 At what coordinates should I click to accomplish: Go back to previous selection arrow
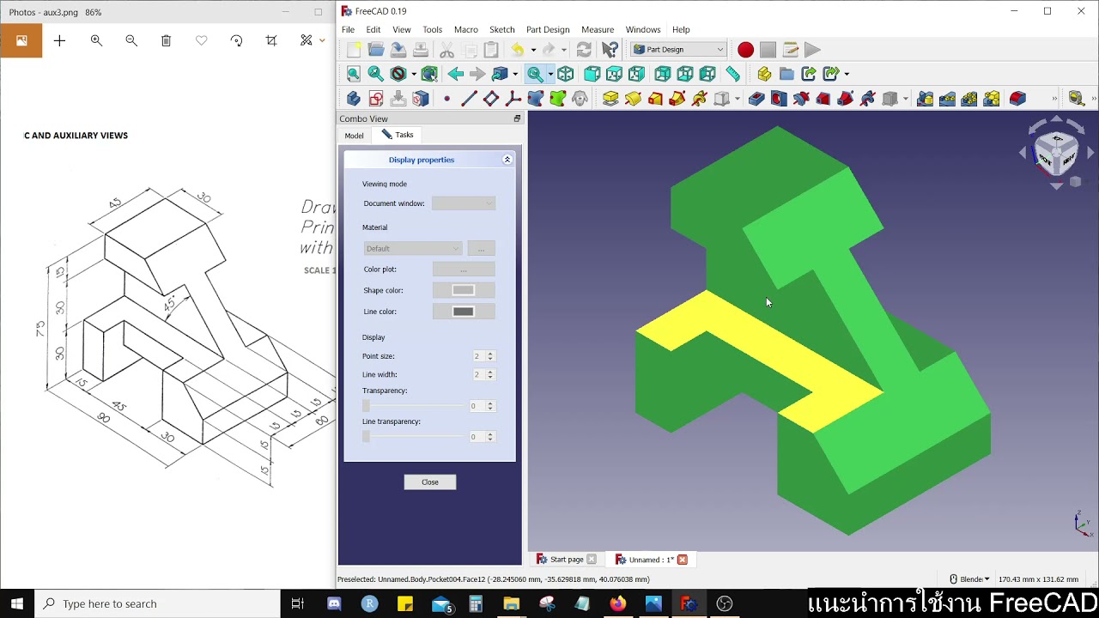455,74
